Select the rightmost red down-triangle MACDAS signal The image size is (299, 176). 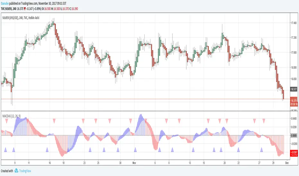[264, 121]
